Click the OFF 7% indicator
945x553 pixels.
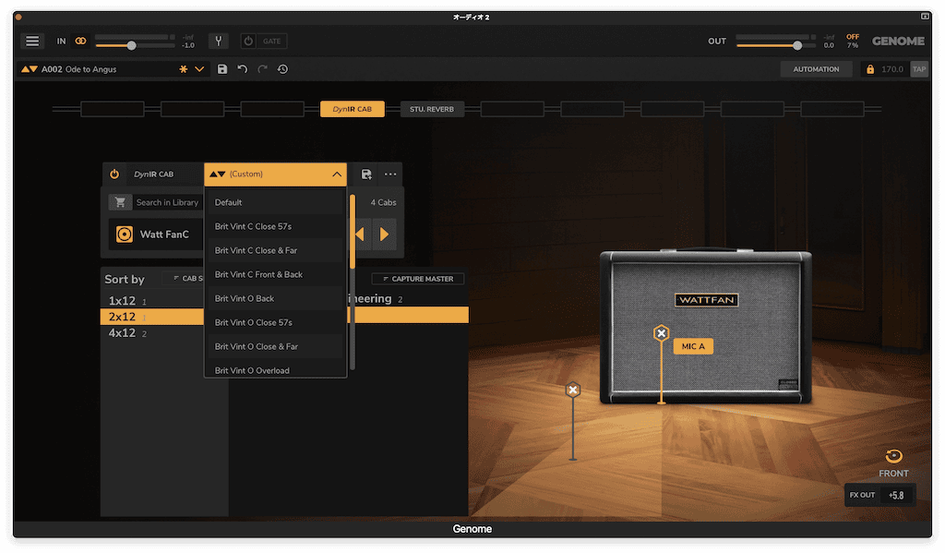(x=853, y=41)
